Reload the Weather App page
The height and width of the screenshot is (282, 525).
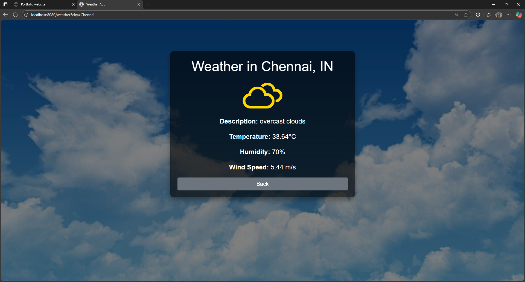pyautogui.click(x=15, y=15)
